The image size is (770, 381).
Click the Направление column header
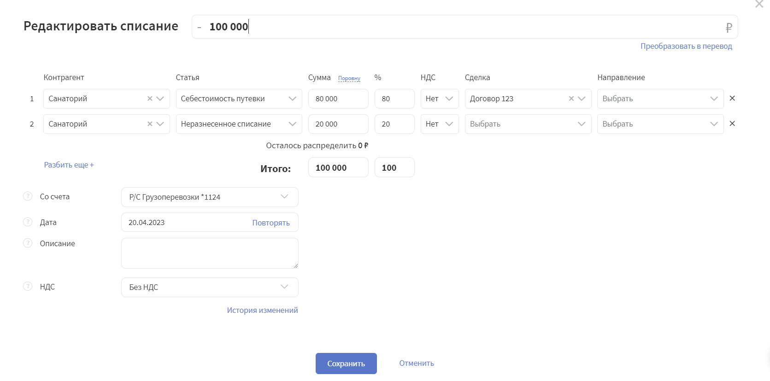621,77
